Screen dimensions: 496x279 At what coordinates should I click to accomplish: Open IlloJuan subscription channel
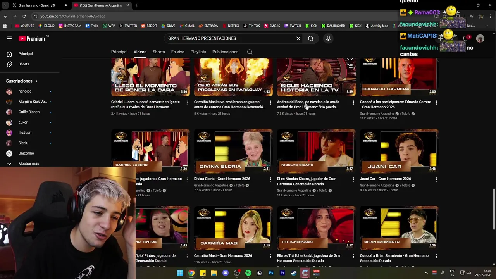pyautogui.click(x=25, y=133)
